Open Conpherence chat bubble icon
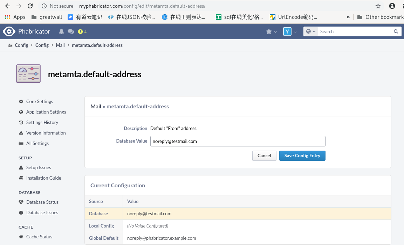 tap(71, 31)
